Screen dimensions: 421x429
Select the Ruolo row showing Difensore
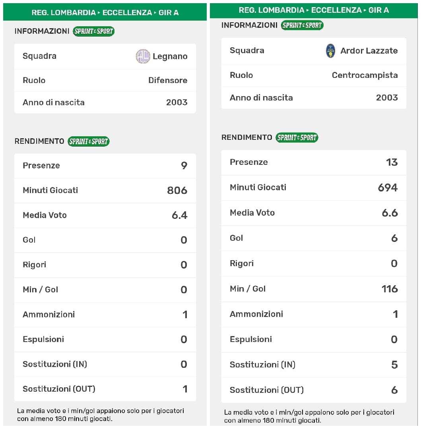[x=105, y=80]
